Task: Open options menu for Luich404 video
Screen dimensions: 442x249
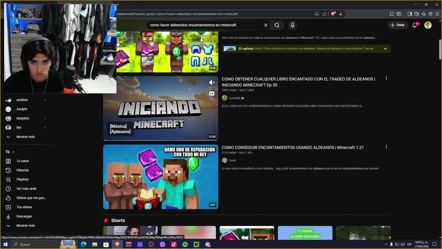Action: 386,79
